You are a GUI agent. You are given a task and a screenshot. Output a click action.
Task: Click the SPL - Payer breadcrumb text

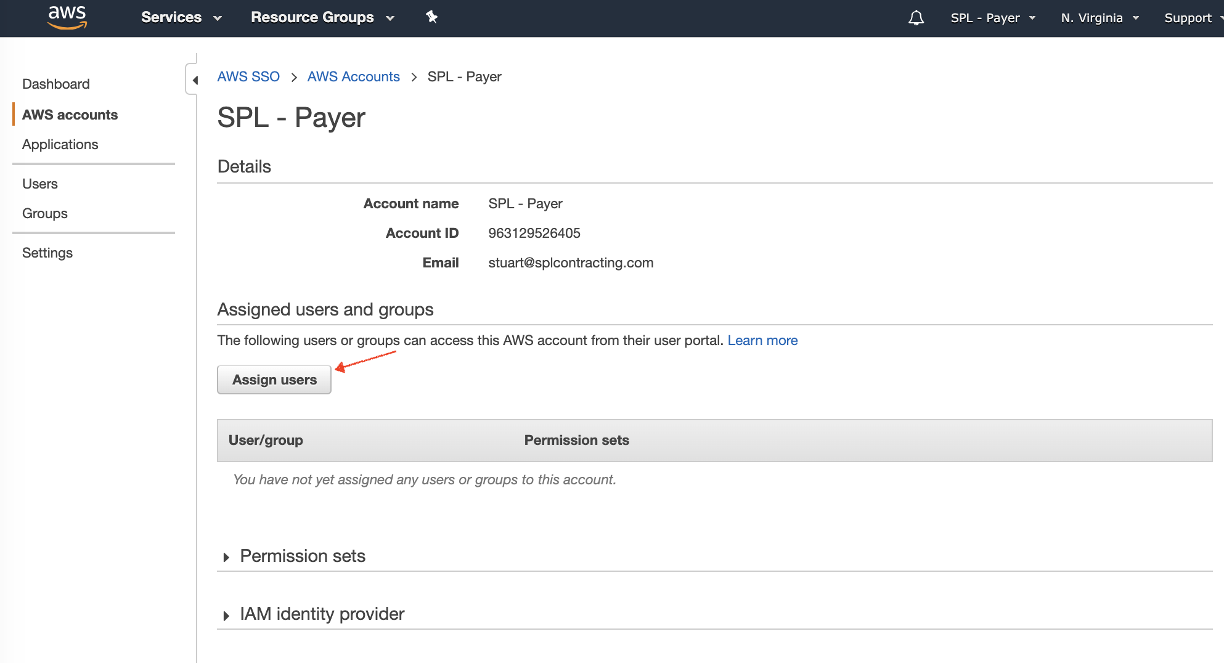click(464, 76)
